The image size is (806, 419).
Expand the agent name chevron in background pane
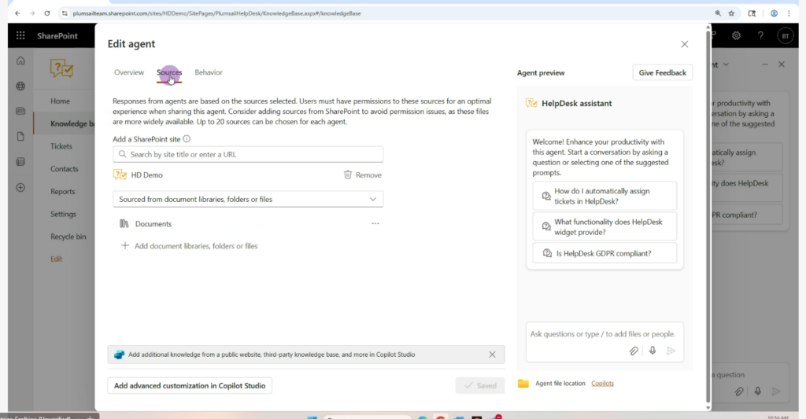point(726,64)
